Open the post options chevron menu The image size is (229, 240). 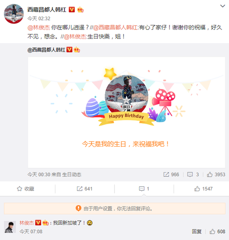pyautogui.click(x=222, y=6)
